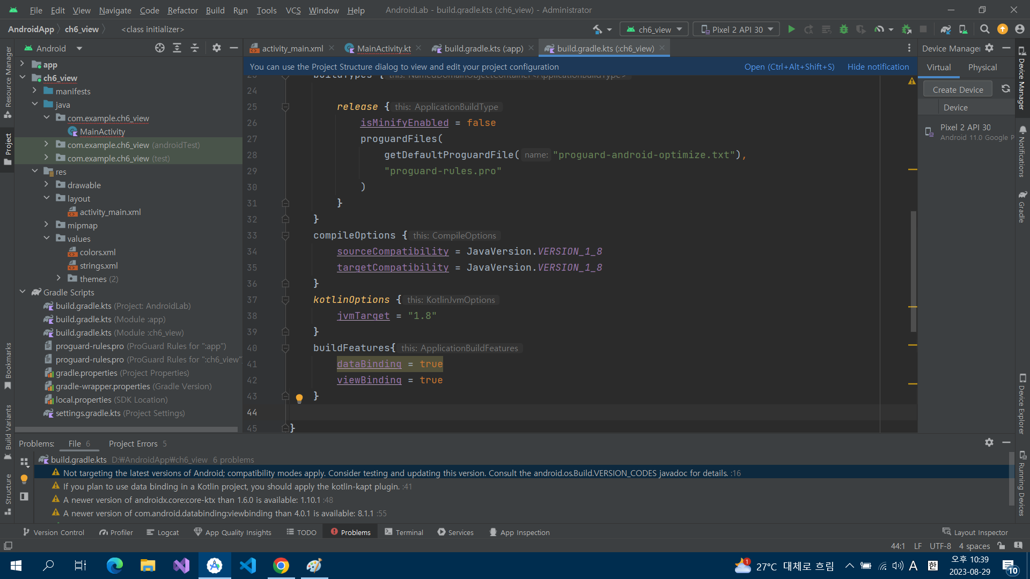Image resolution: width=1030 pixels, height=579 pixels.
Task: Run the ch6_view app
Action: [x=791, y=29]
